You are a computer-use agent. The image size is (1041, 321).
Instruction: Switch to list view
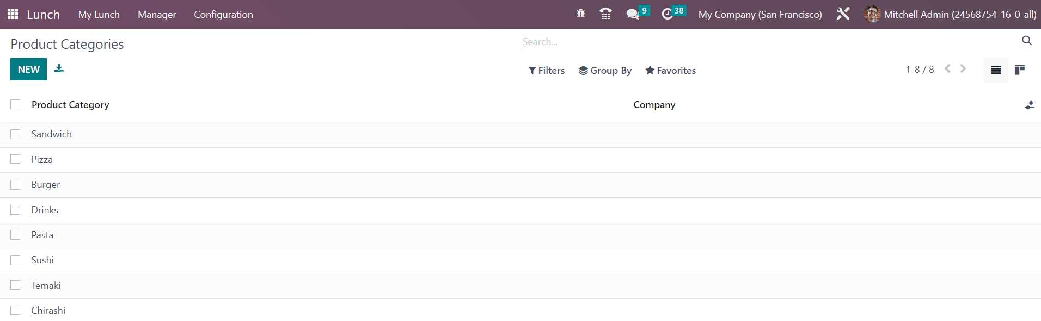tap(996, 70)
